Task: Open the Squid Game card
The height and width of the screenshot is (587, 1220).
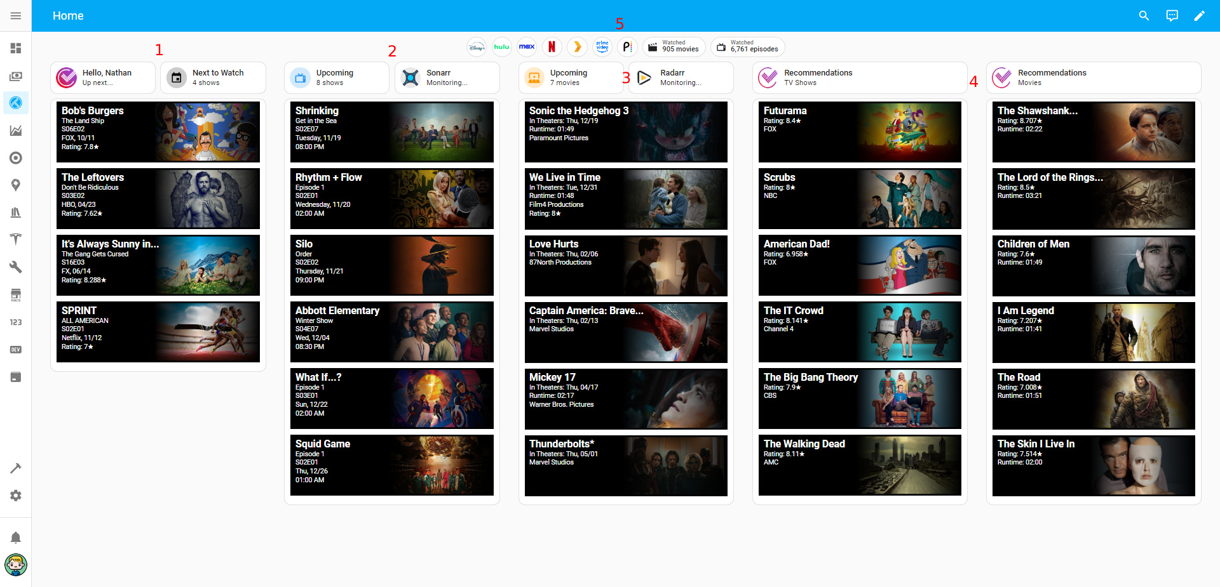Action: pyautogui.click(x=392, y=465)
